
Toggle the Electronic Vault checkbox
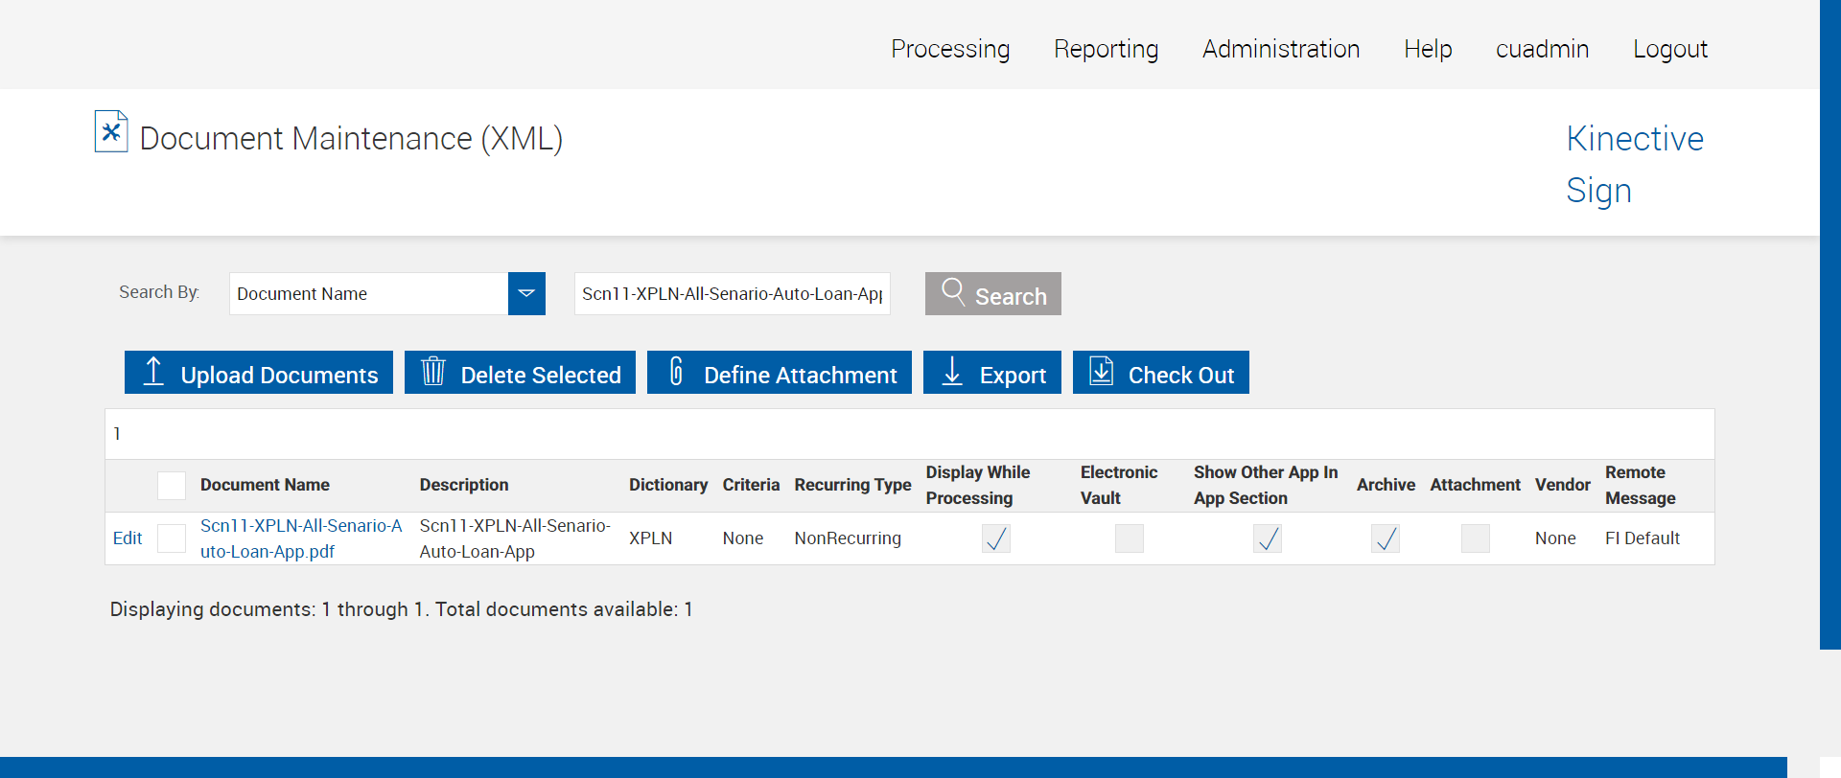coord(1129,538)
